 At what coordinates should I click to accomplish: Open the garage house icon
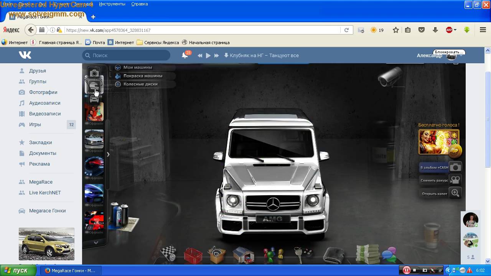243,255
